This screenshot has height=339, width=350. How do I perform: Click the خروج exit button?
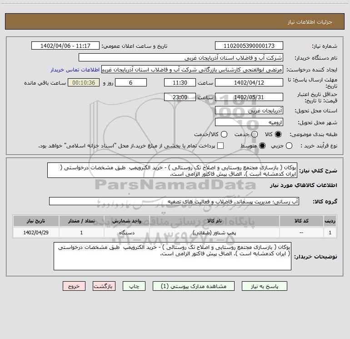[x=74, y=286]
